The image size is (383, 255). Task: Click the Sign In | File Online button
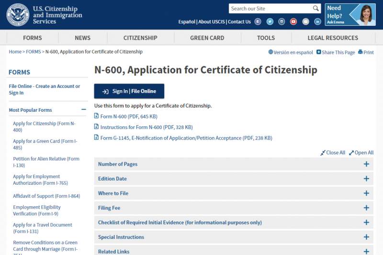point(129,91)
